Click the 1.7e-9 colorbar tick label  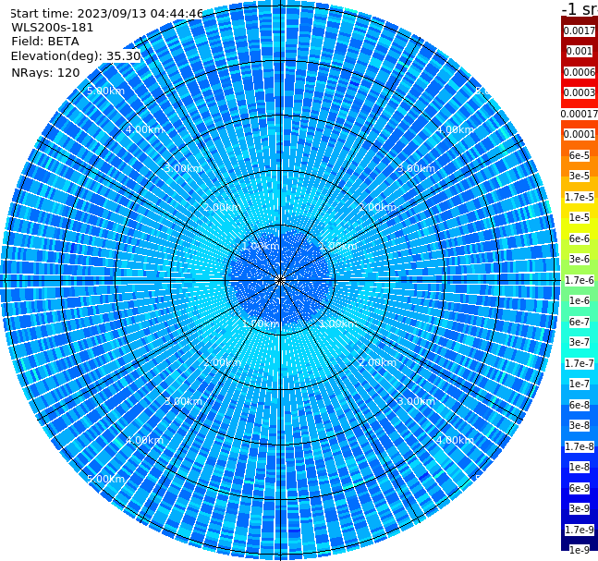pyautogui.click(x=580, y=530)
